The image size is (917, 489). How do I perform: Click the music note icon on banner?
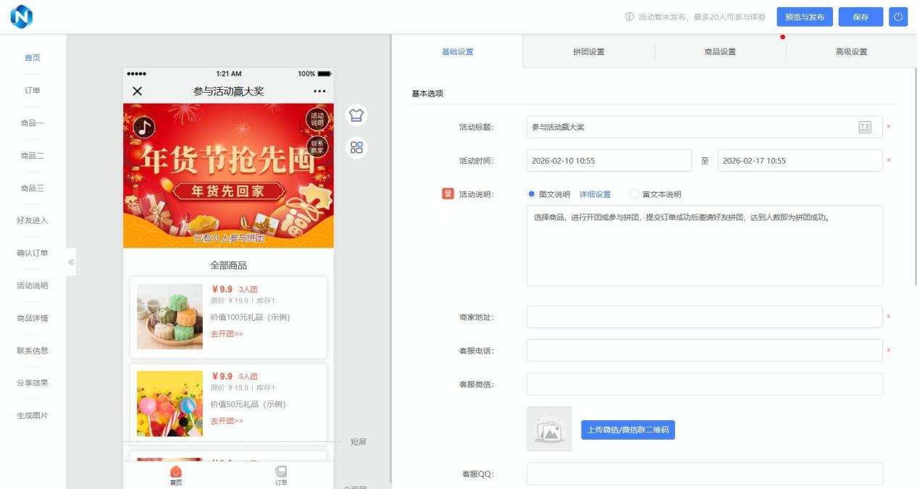pyautogui.click(x=144, y=128)
